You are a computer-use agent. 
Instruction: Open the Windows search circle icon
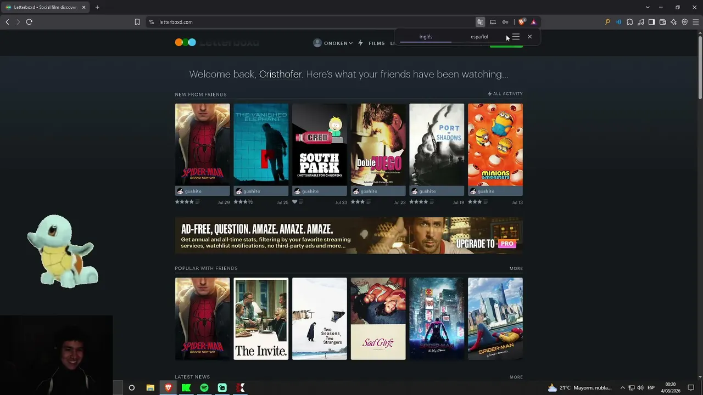click(132, 388)
